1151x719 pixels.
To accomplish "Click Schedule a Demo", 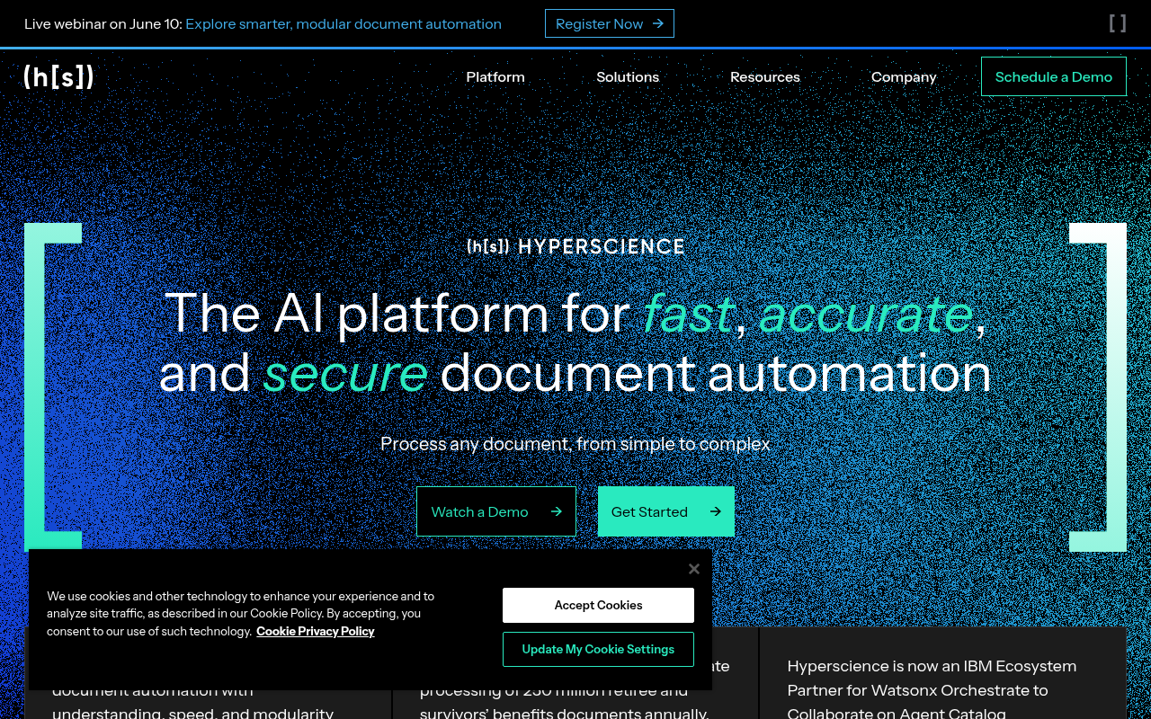I will pos(1053,76).
